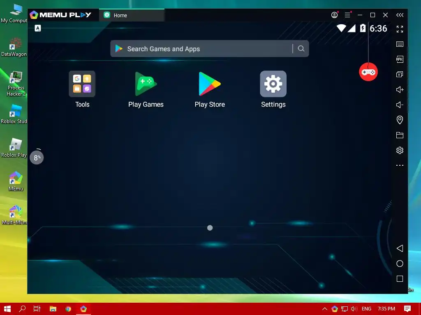Click the 8% performance indicator bubble

click(x=37, y=157)
